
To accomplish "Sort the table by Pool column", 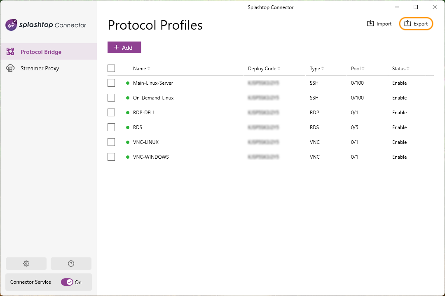I will pyautogui.click(x=358, y=69).
